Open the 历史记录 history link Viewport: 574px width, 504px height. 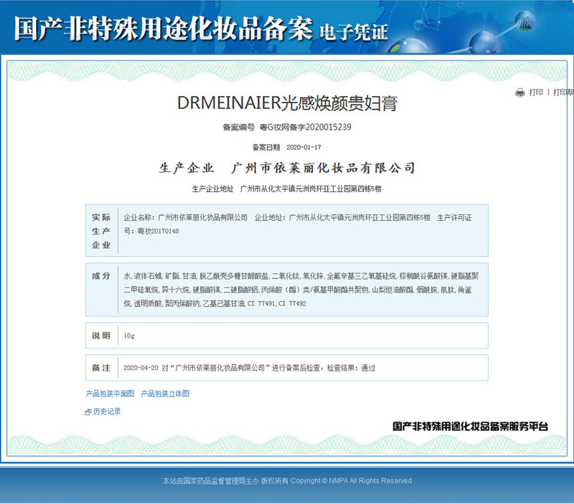pyautogui.click(x=107, y=412)
